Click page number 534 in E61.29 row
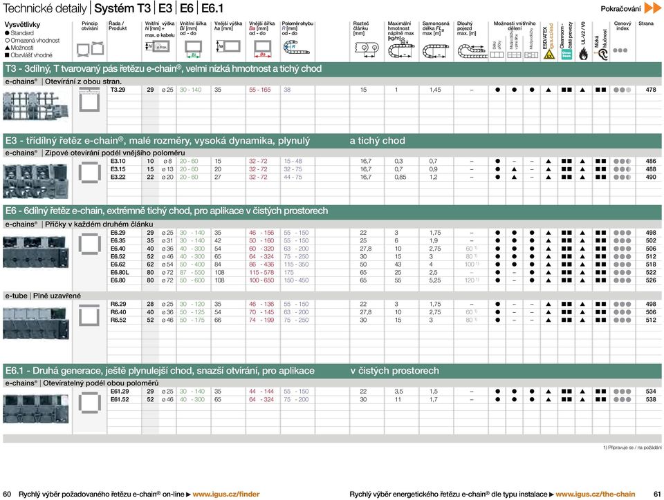 (651, 392)
